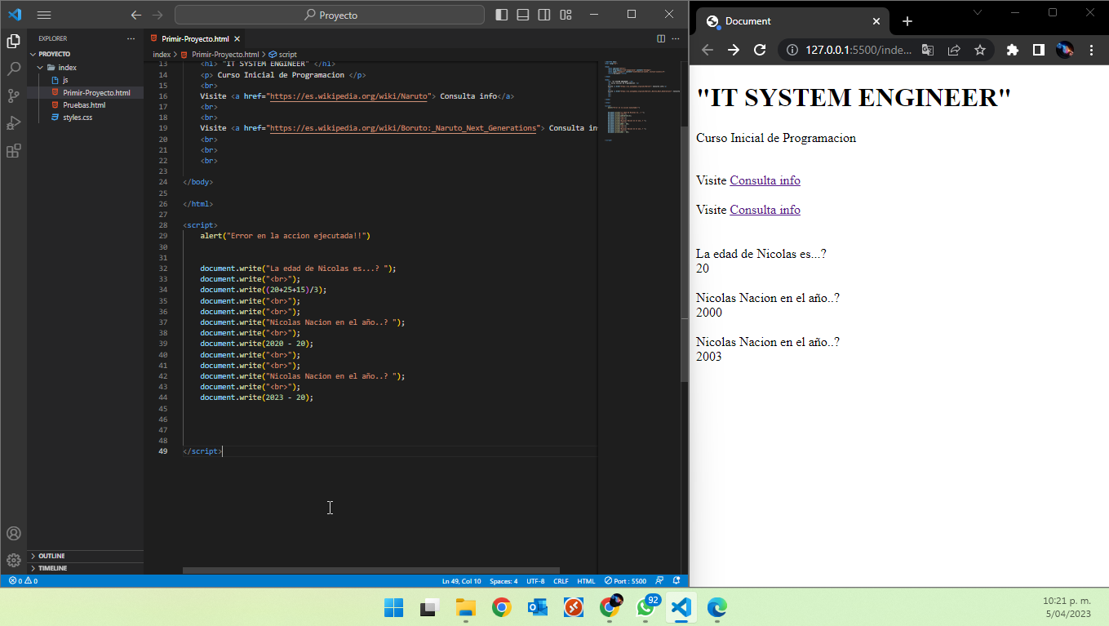Open Chrome's tab search dropdown arrow
Viewport: 1109px width, 626px height.
(977, 11)
